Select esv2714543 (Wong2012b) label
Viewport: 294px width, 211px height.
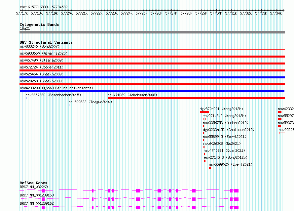[226, 157]
